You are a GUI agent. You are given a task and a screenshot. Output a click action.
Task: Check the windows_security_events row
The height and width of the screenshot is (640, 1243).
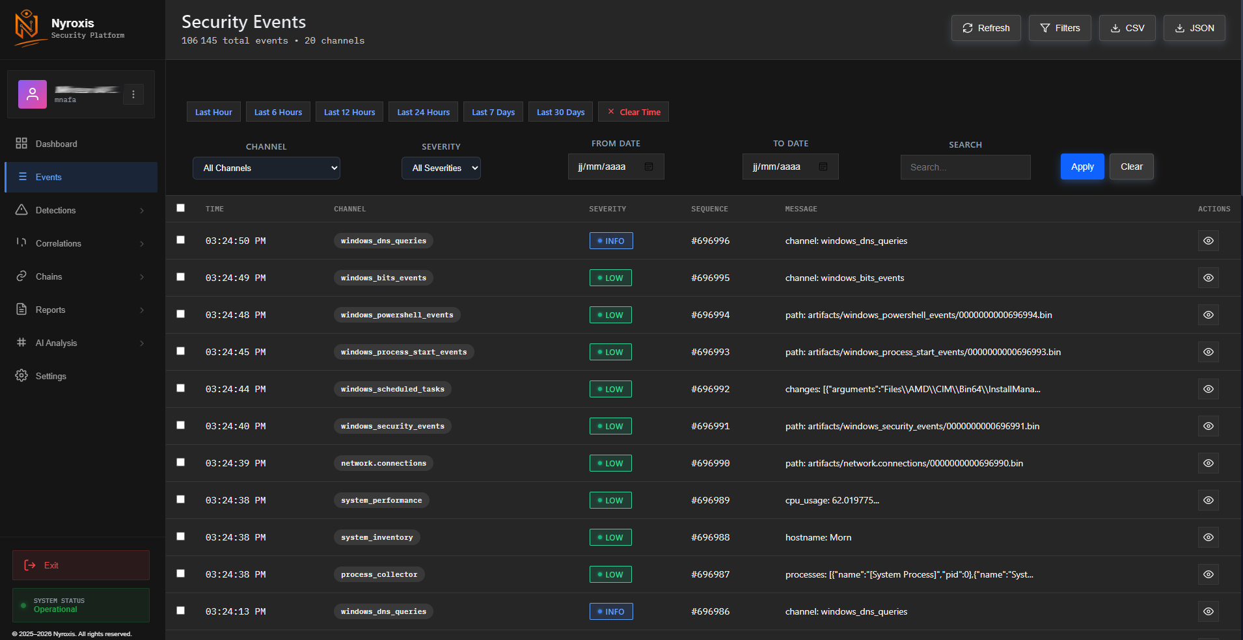point(181,425)
